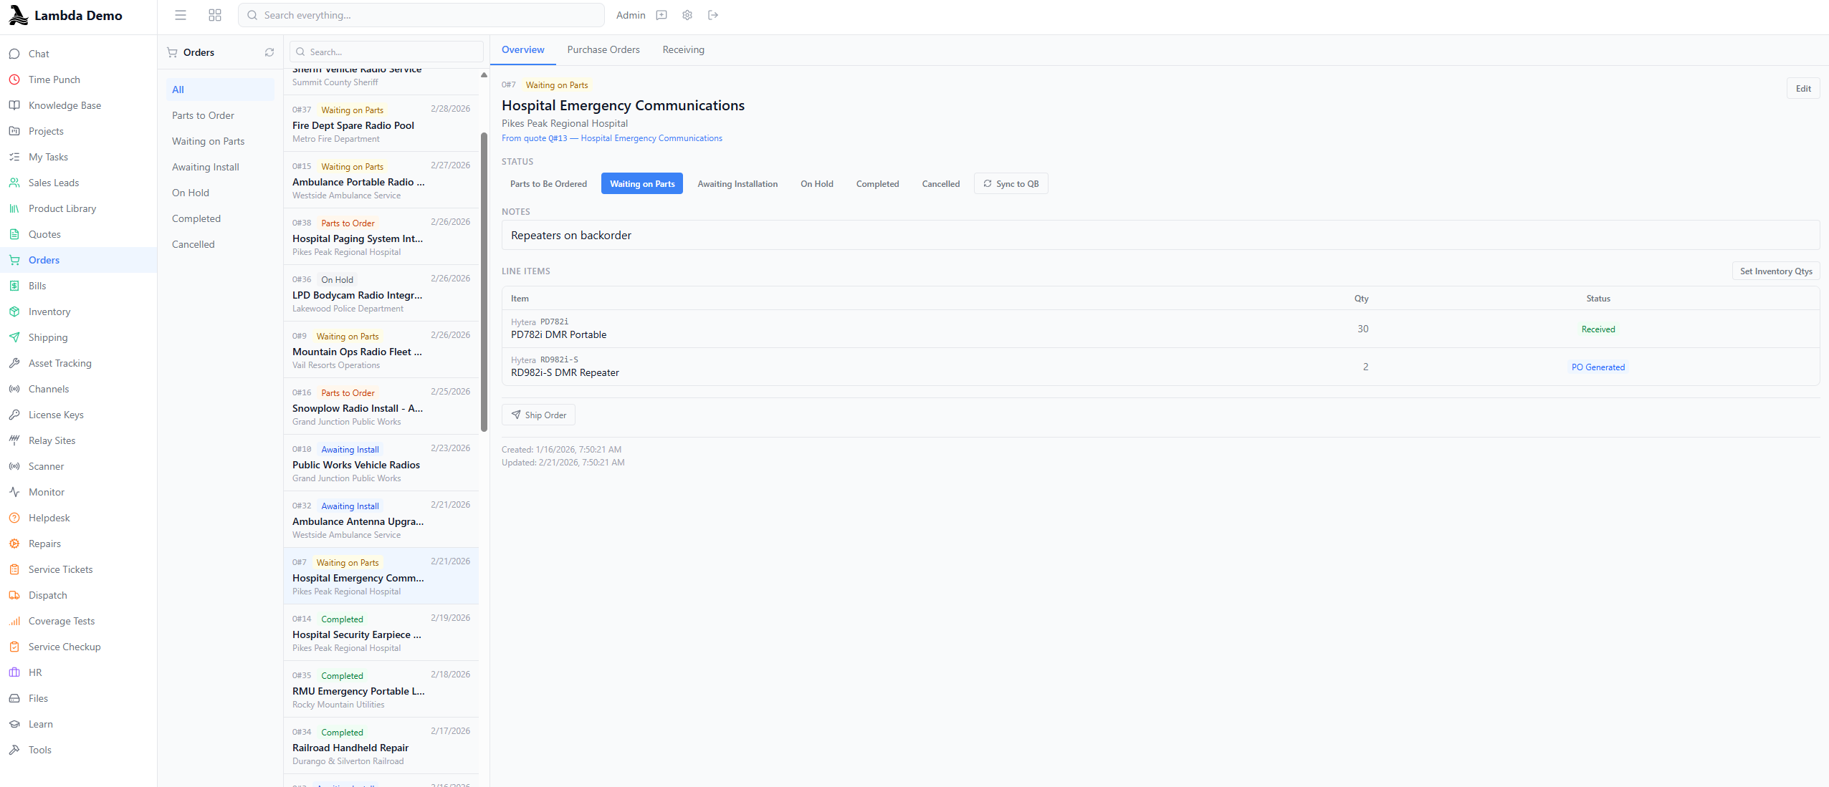Click the settings gear in the top bar
The width and height of the screenshot is (1829, 787).
click(686, 14)
